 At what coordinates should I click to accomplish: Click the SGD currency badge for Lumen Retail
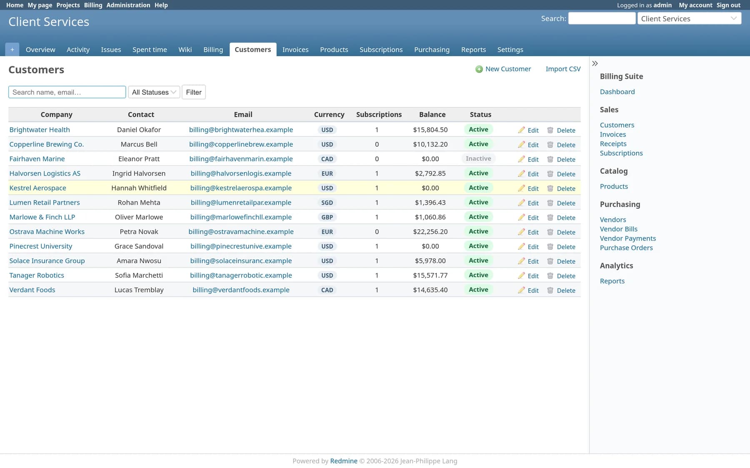point(327,203)
